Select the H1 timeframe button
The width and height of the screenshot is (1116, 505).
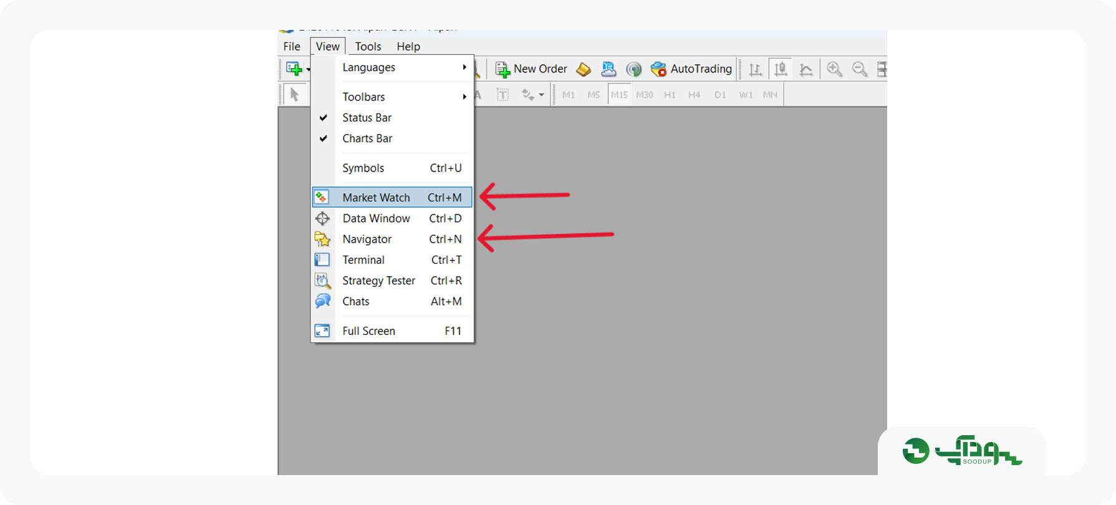click(670, 95)
